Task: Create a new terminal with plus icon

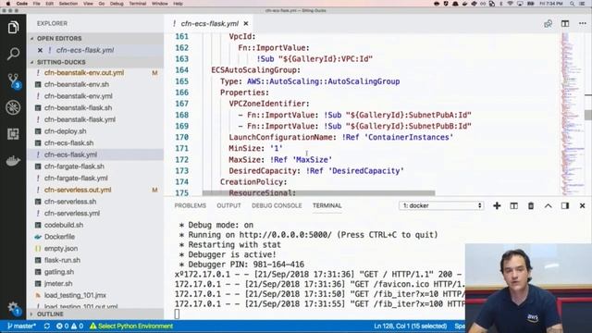Action: (x=497, y=205)
